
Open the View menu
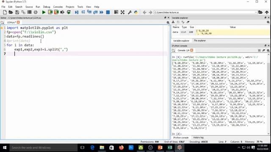pyautogui.click(x=88, y=7)
